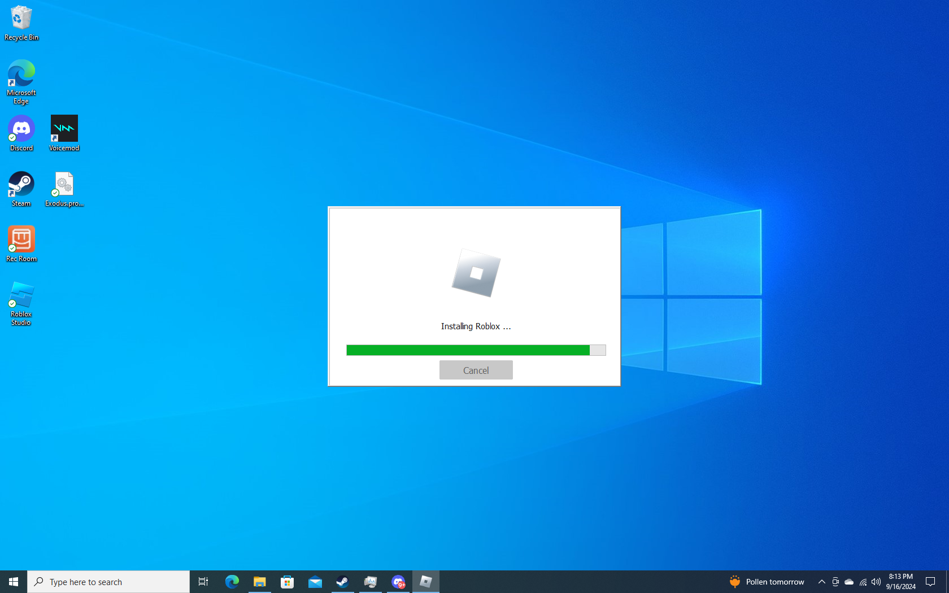Open the clock showing 8:13 PM
Image resolution: width=949 pixels, height=593 pixels.
coord(901,582)
